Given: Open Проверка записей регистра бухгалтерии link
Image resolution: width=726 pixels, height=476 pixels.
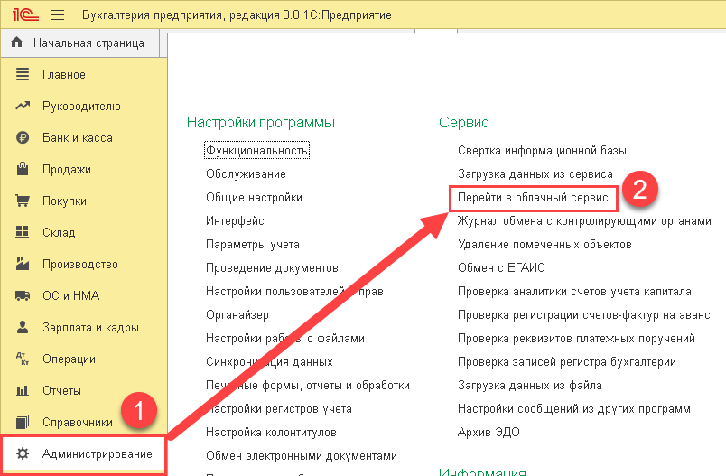Looking at the screenshot, I should coord(567,362).
